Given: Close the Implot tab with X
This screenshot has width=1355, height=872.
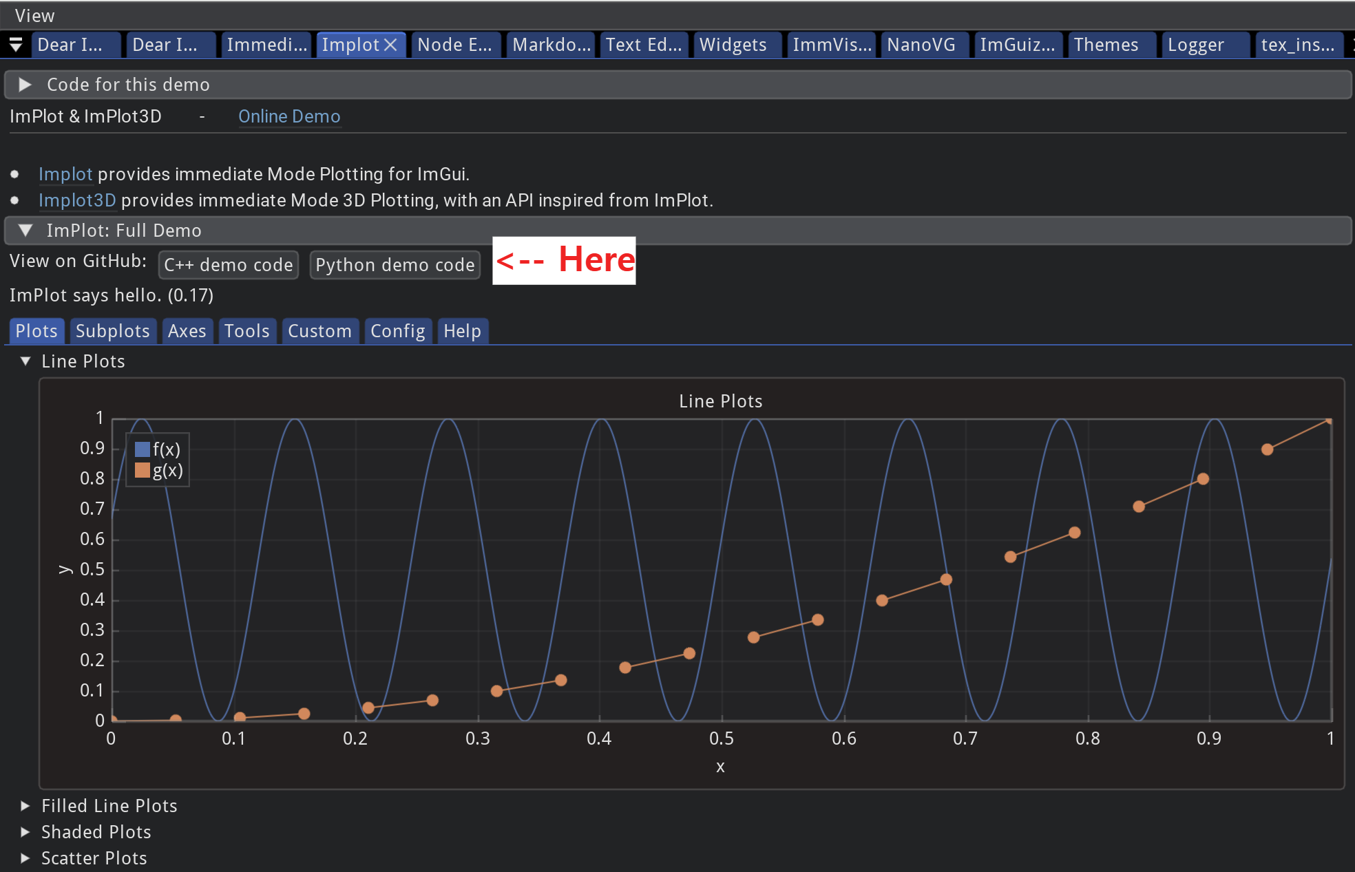Looking at the screenshot, I should (x=390, y=45).
